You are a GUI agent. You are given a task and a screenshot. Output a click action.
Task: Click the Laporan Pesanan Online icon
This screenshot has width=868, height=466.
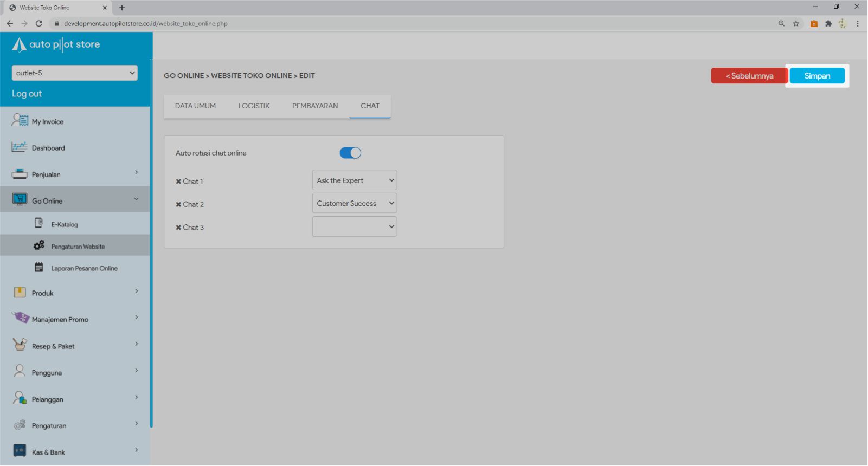click(x=39, y=267)
